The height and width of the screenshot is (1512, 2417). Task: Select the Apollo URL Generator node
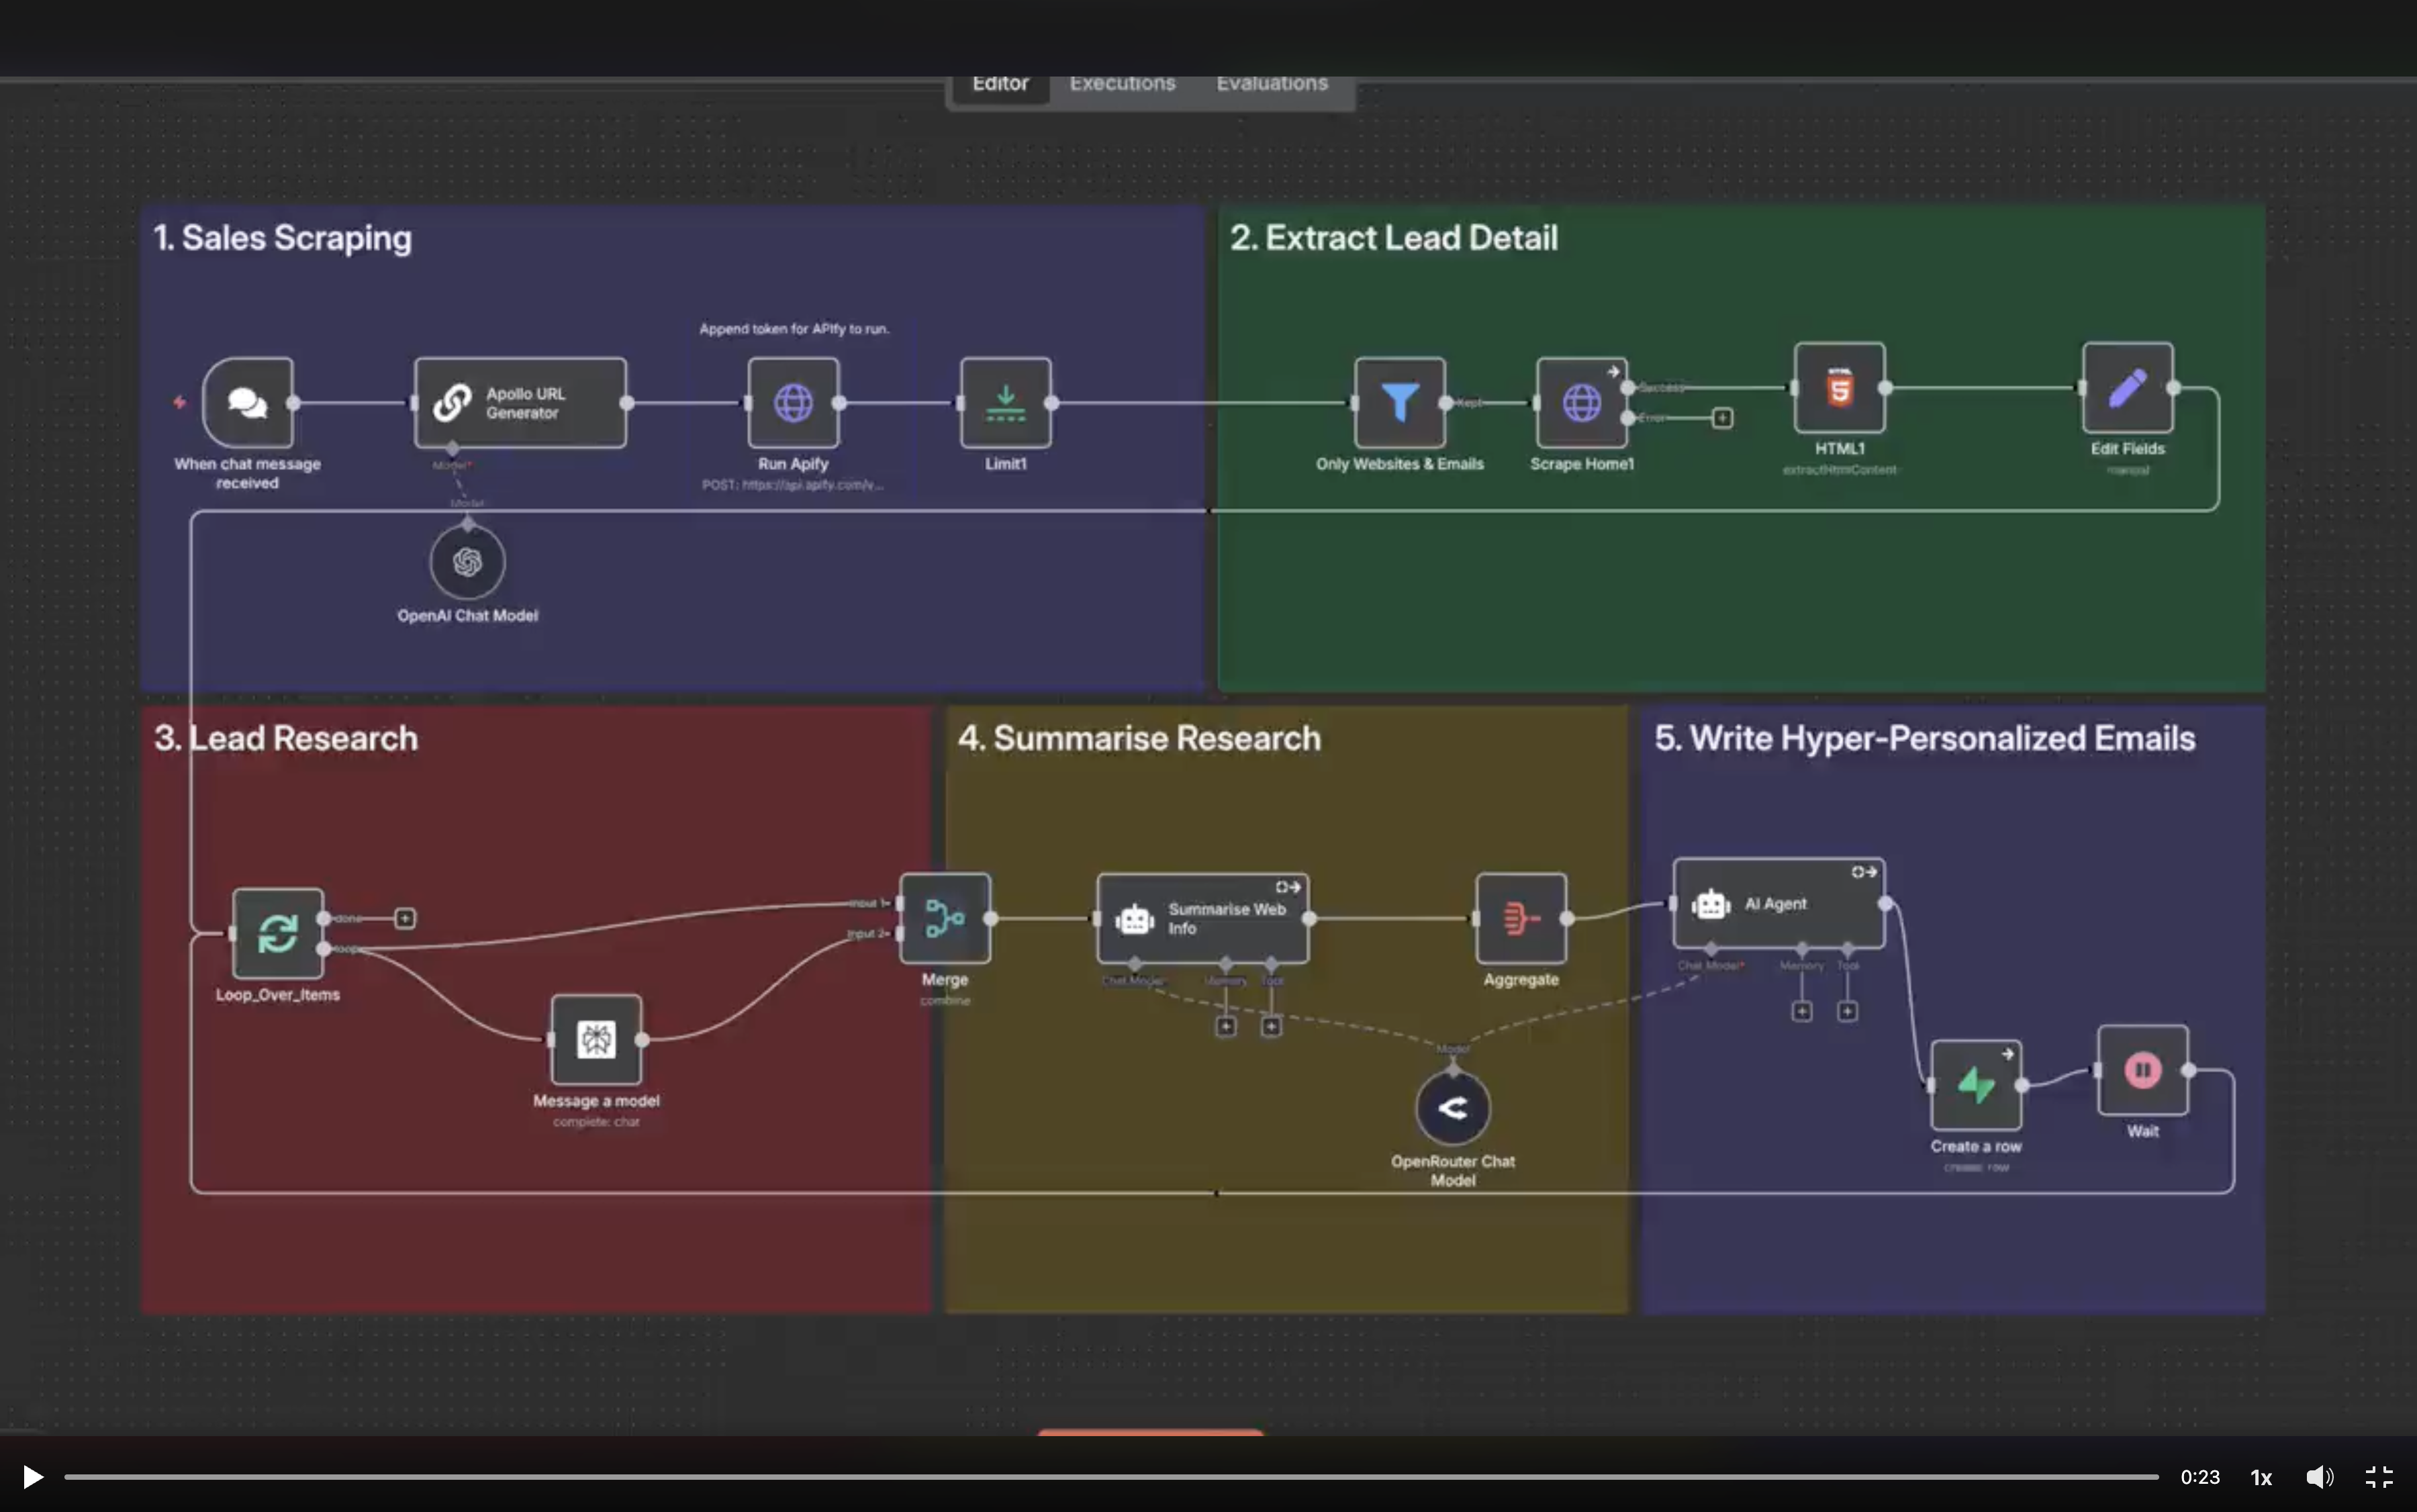[x=520, y=402]
